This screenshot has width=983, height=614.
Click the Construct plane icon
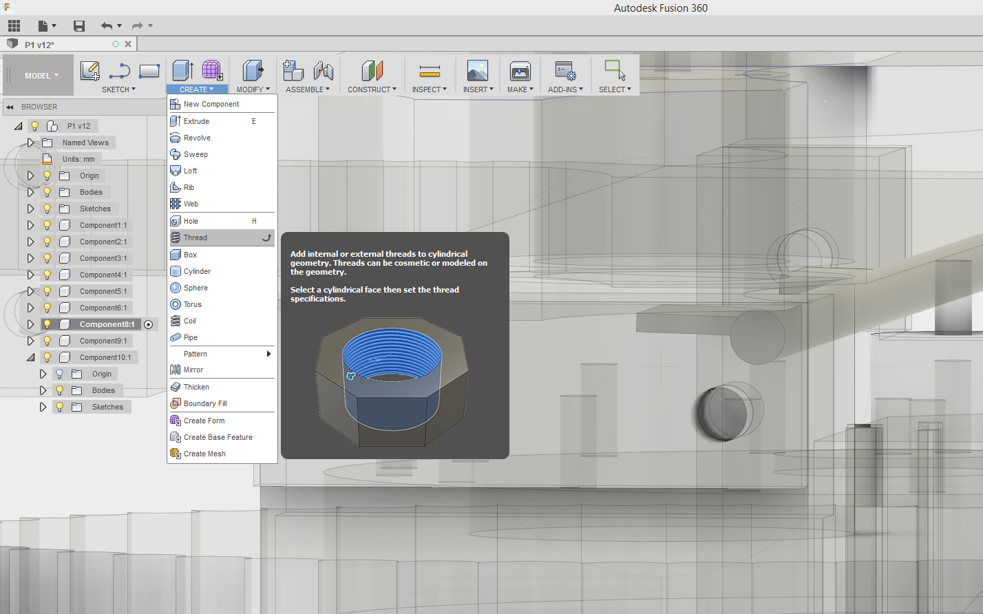point(372,70)
